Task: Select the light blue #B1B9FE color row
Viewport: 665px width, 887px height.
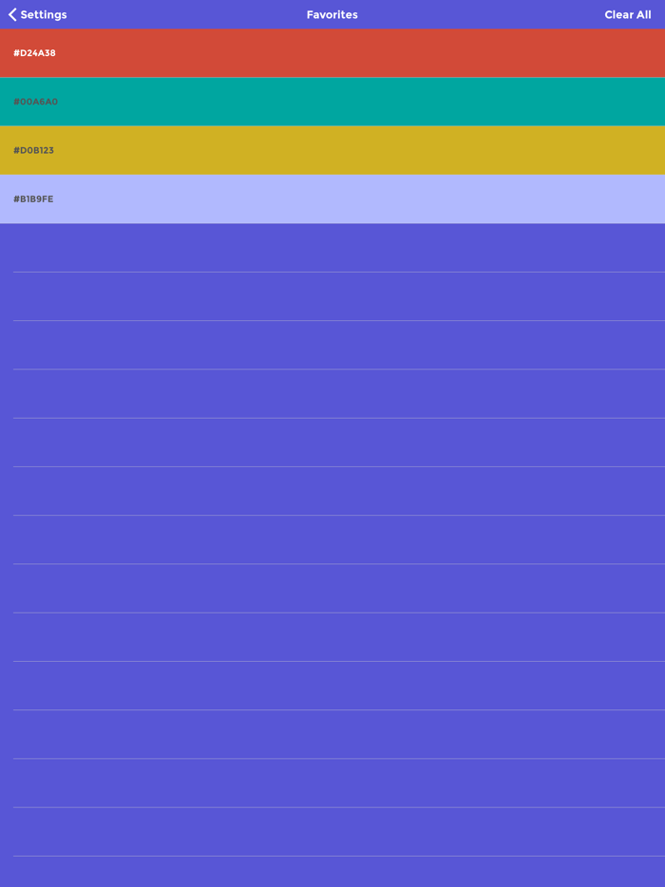Action: tap(332, 199)
